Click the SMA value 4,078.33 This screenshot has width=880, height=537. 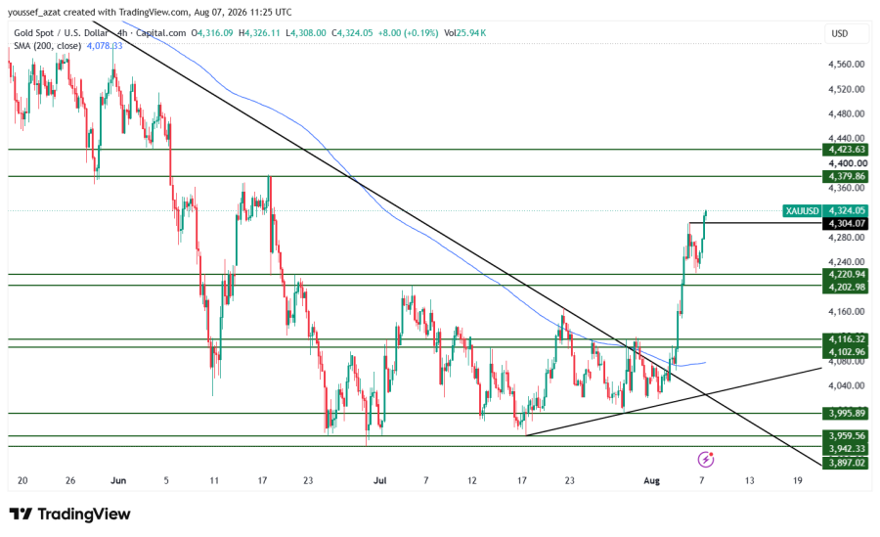coord(105,46)
